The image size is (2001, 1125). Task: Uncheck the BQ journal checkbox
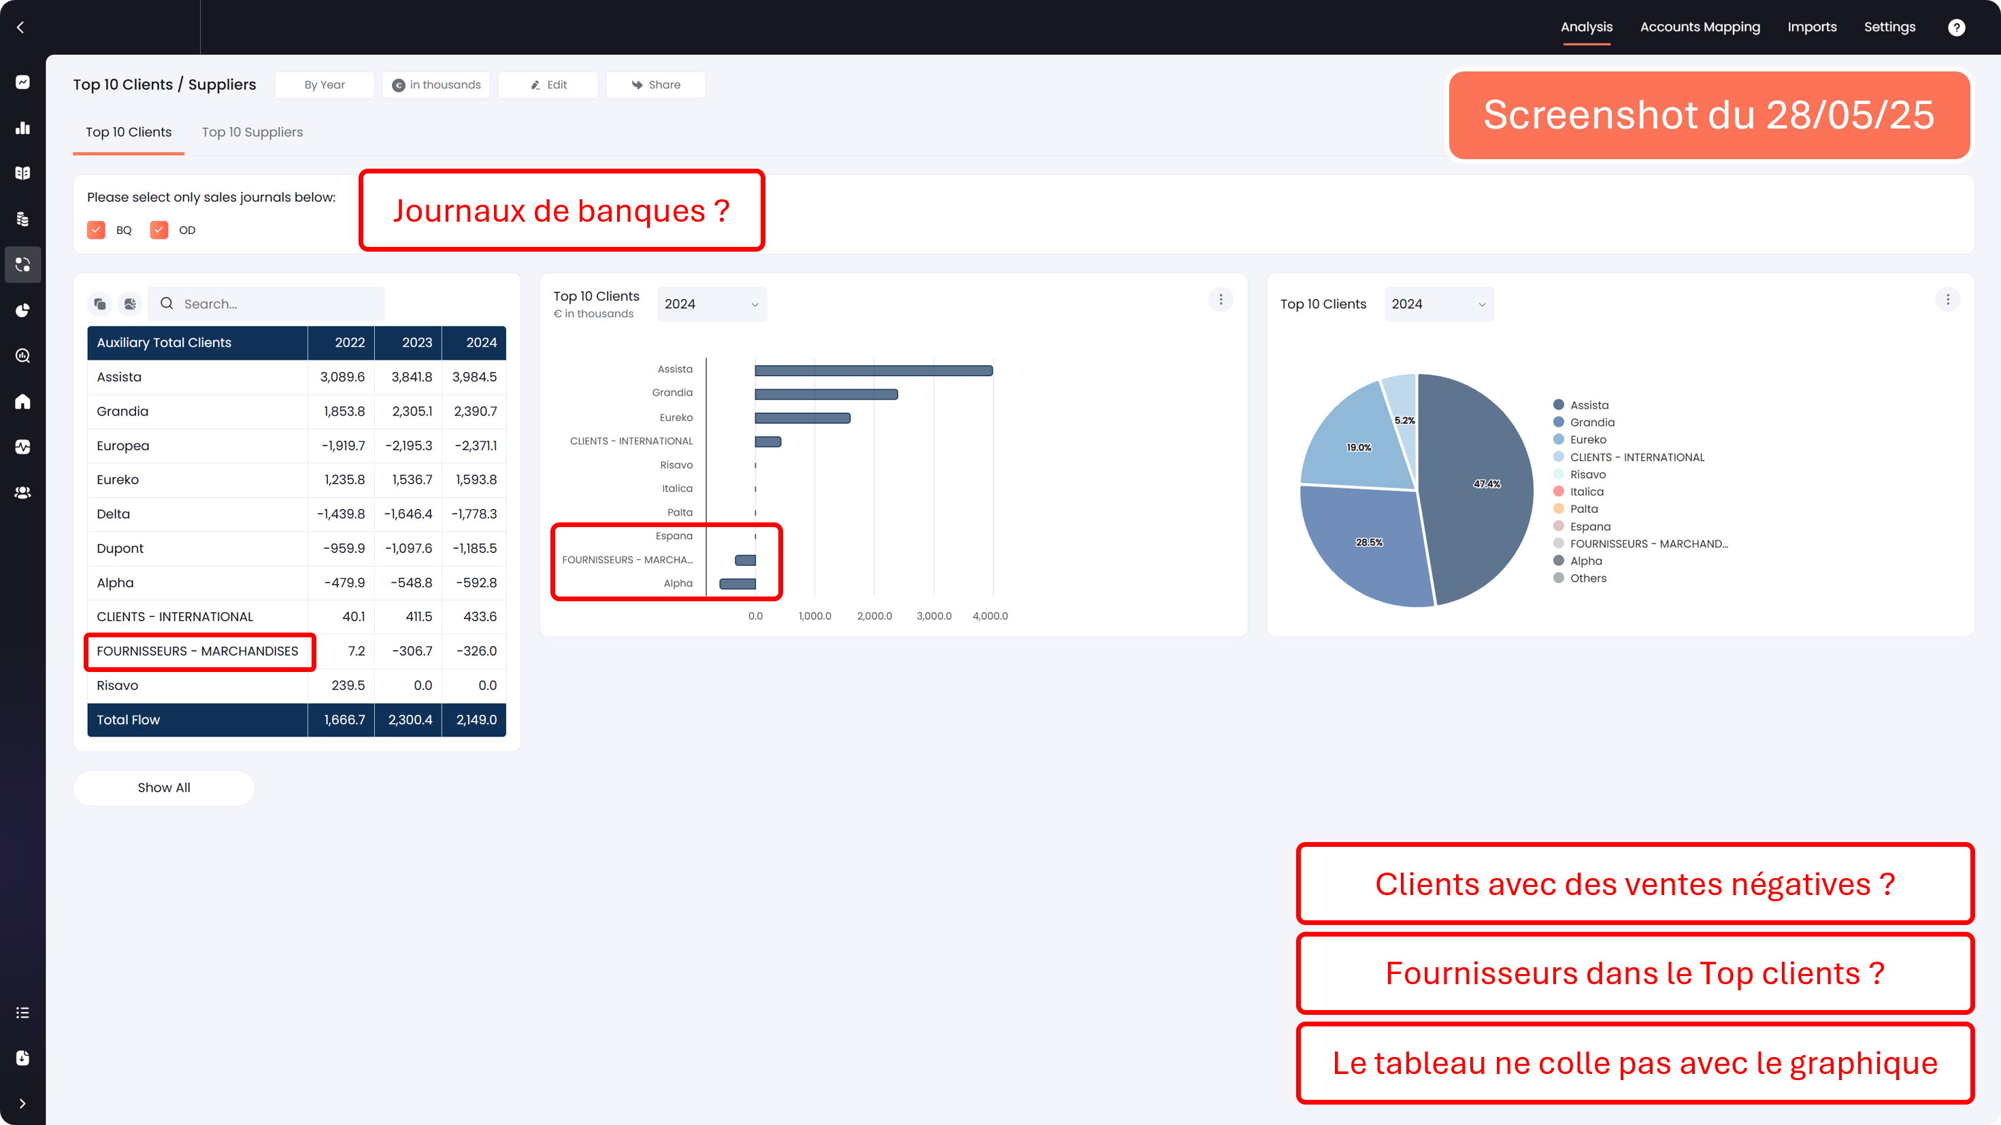point(97,230)
